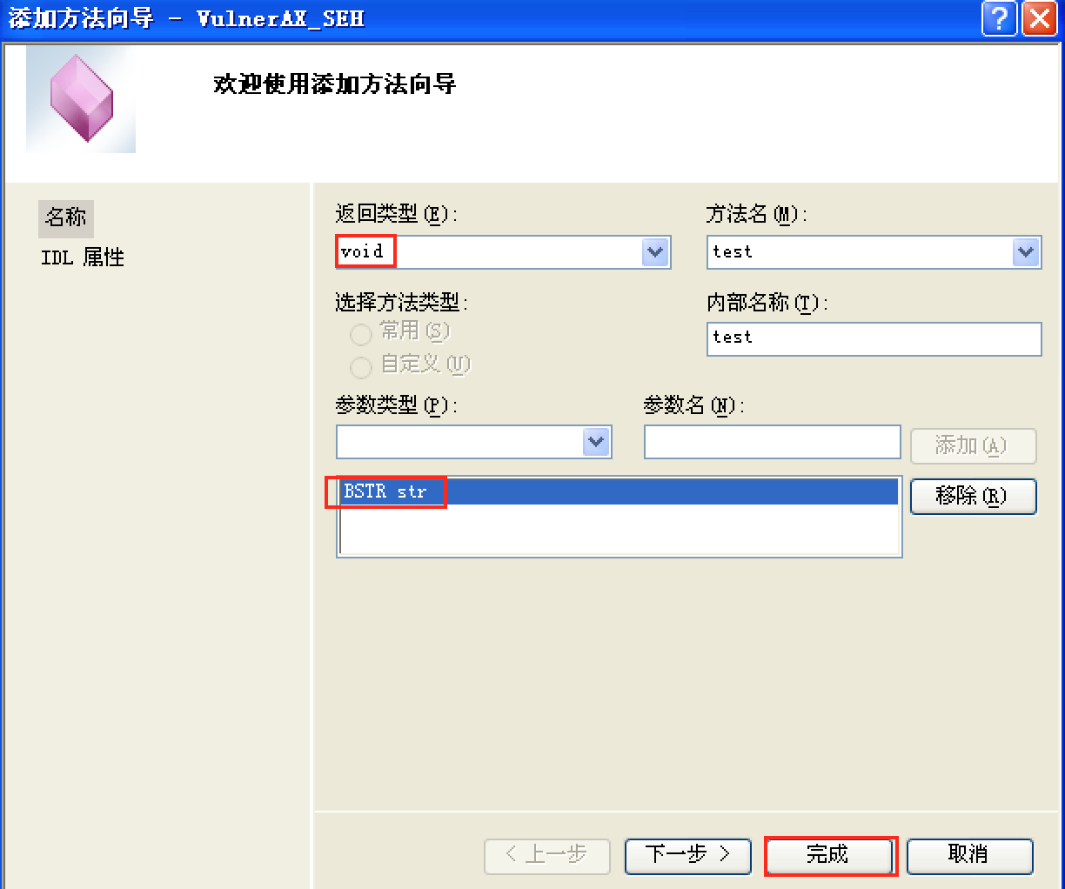Select the 常用 radio button

[x=361, y=333]
